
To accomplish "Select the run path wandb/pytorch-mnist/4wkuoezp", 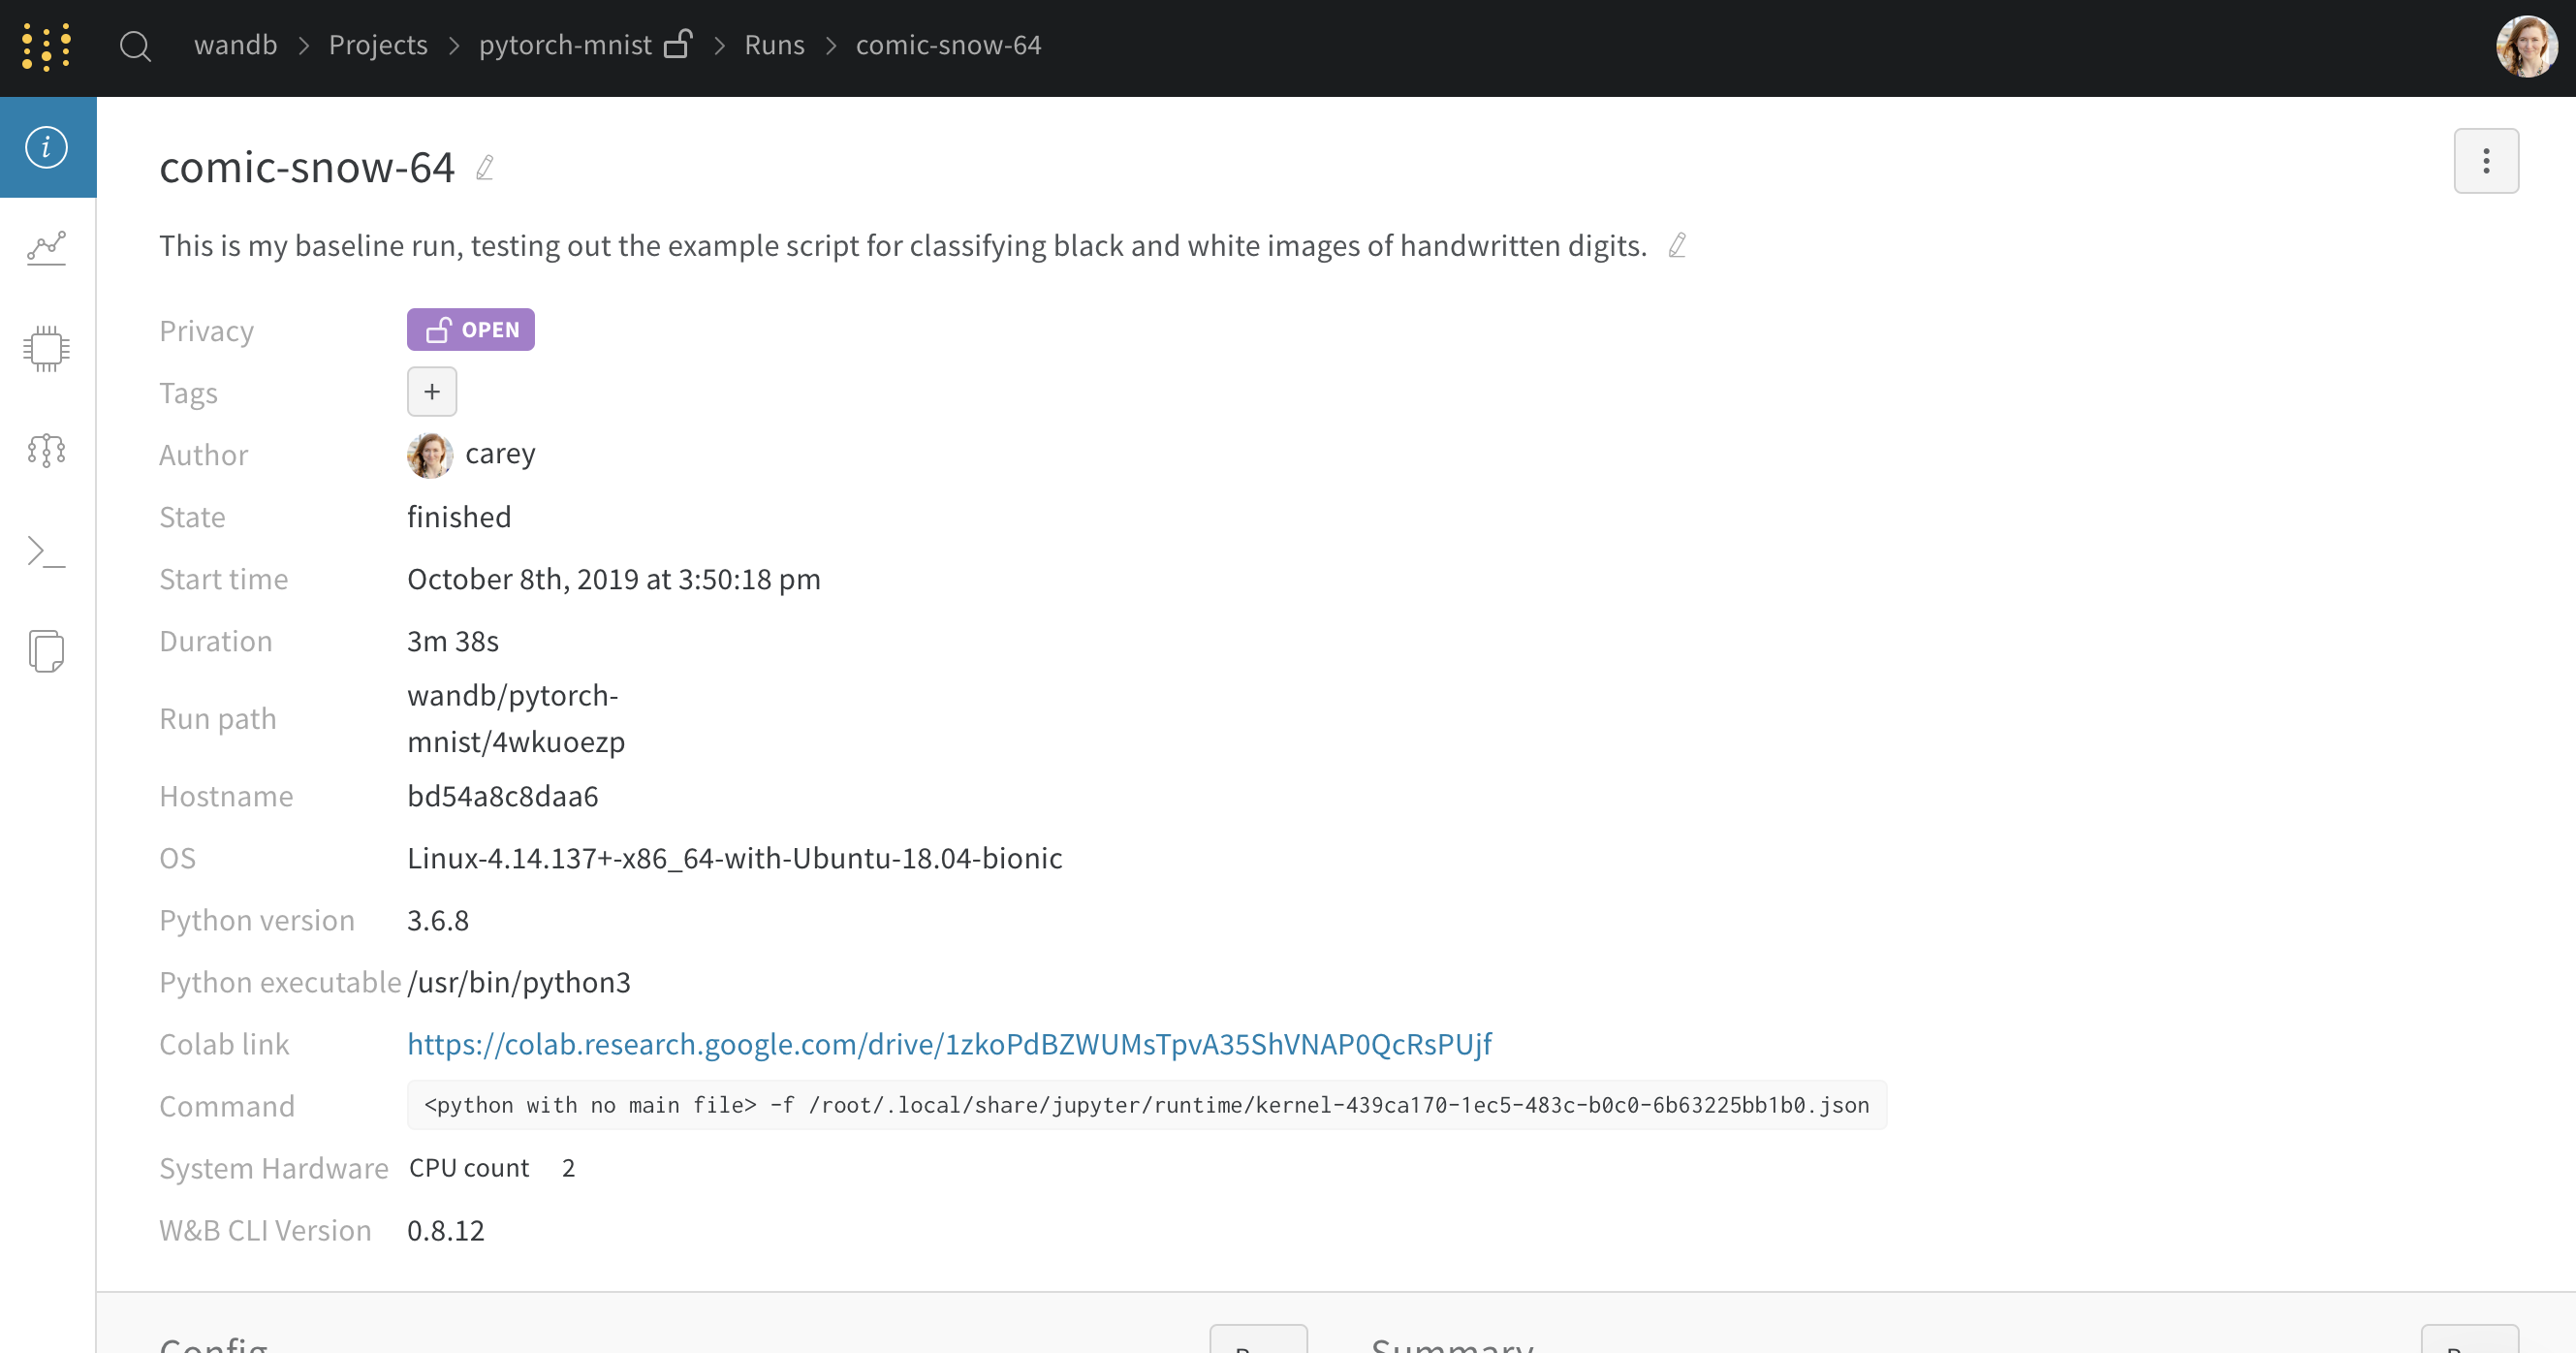I will pos(516,719).
